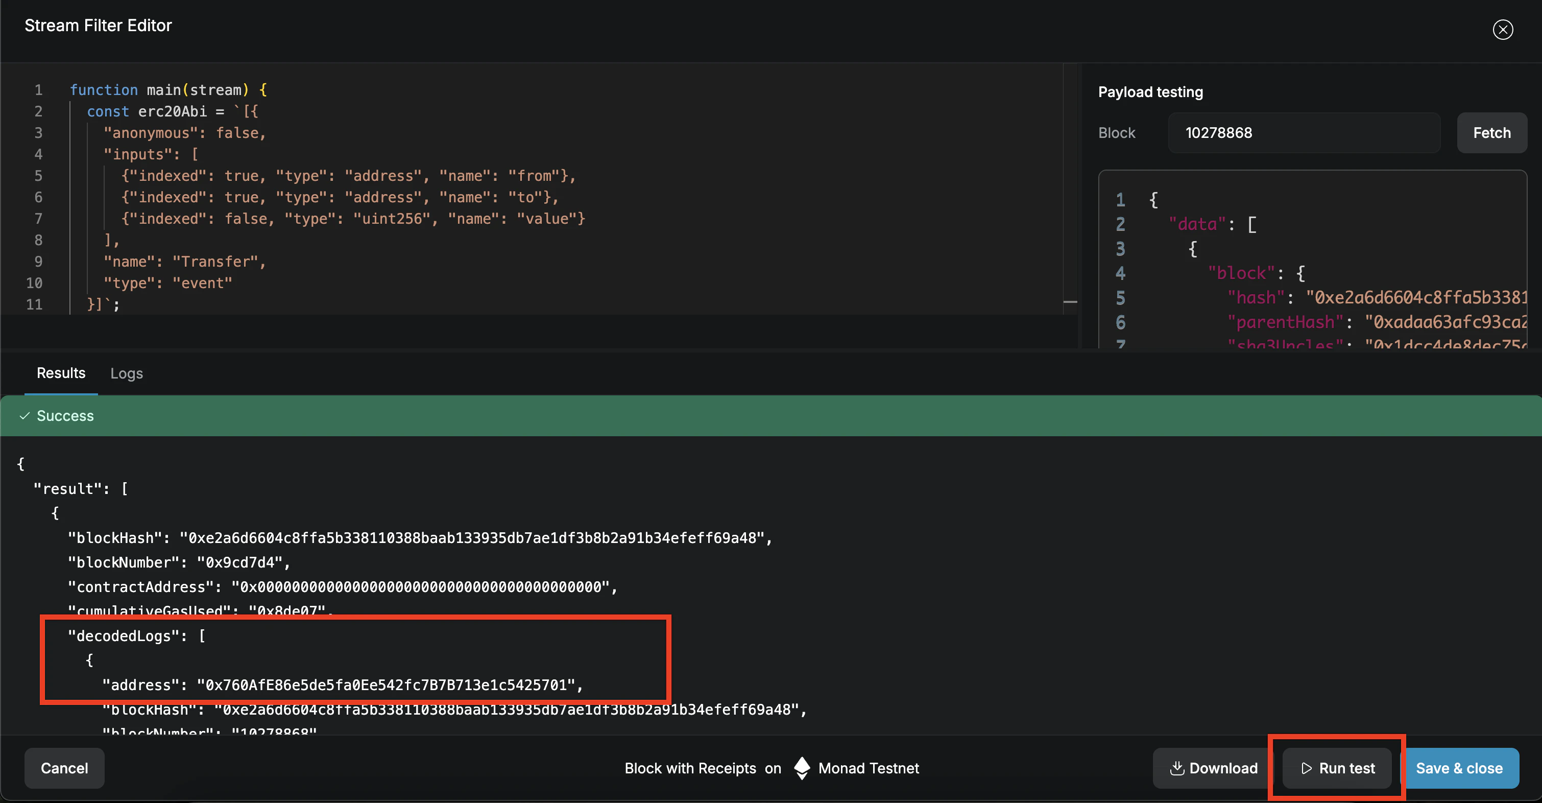
Task: Click the Run test button
Action: (1337, 768)
